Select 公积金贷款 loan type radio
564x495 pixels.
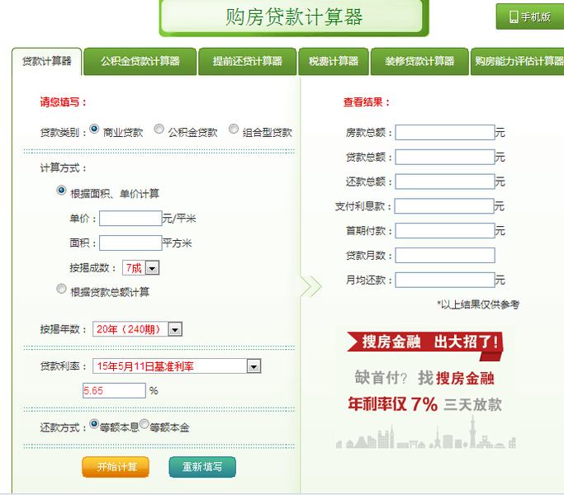click(159, 129)
